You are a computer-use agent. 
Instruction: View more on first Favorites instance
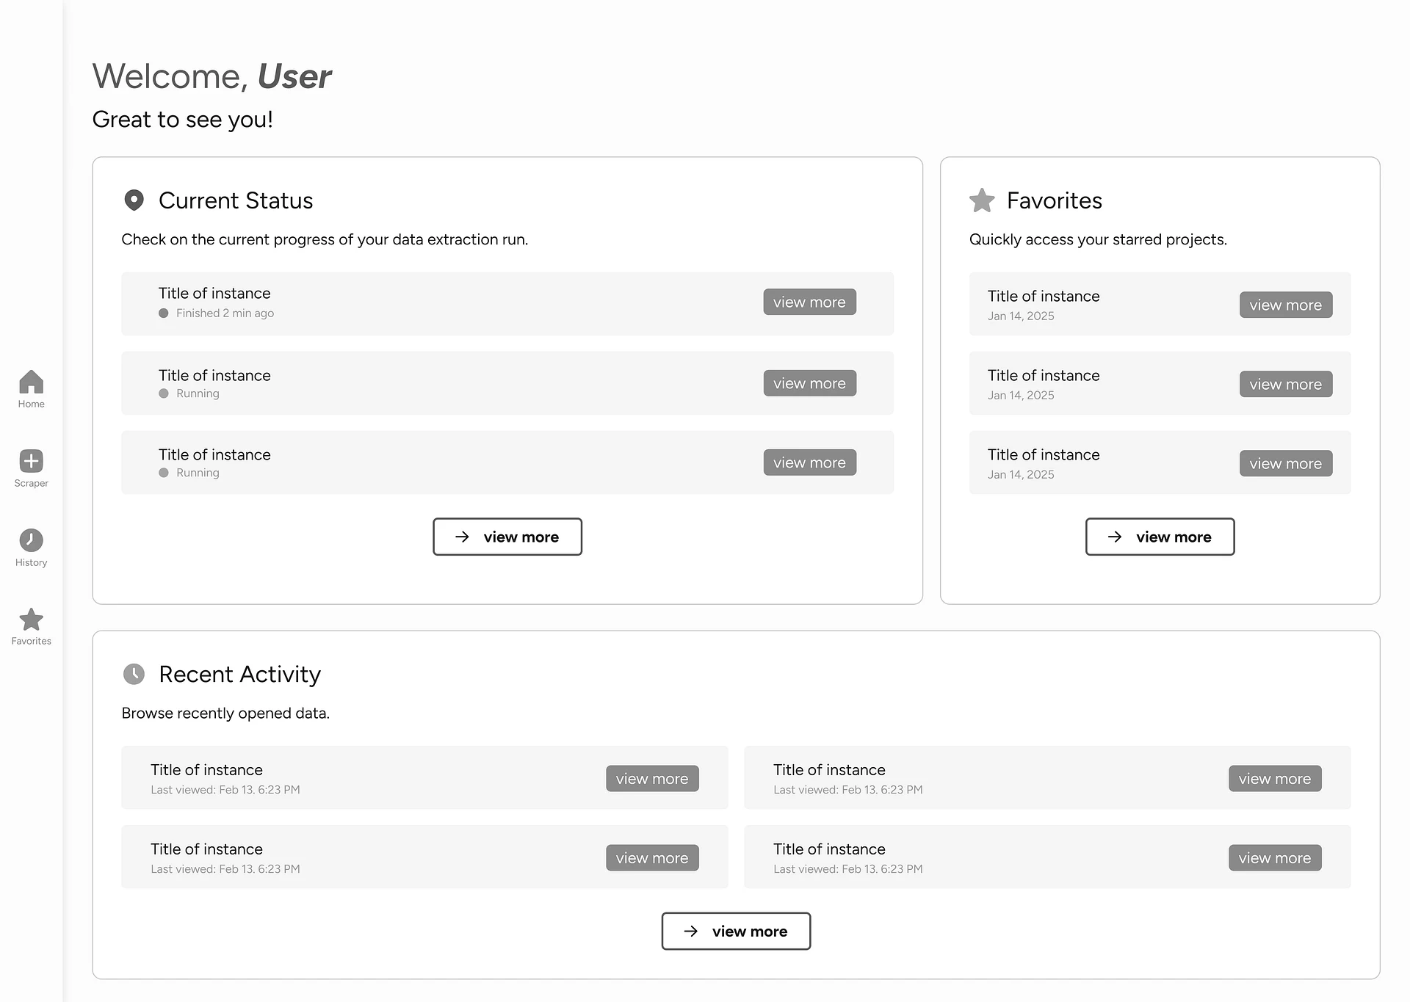point(1286,305)
